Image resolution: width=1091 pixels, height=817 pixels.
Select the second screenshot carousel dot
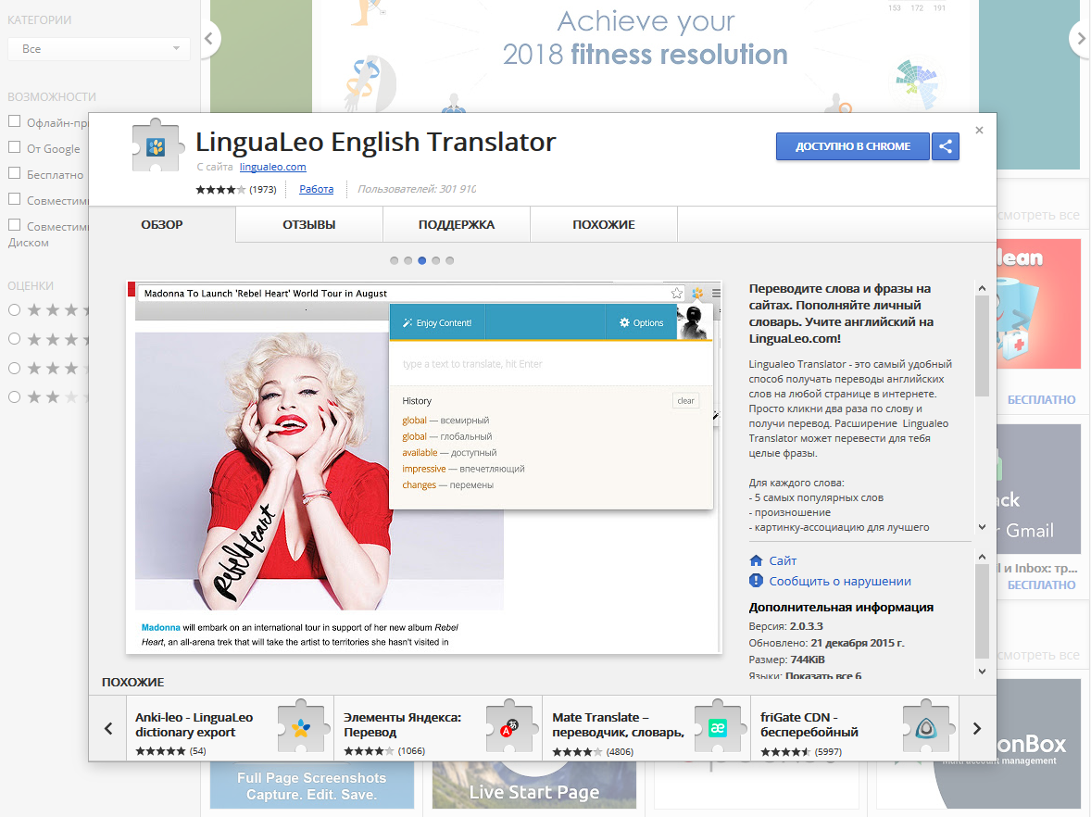(408, 260)
